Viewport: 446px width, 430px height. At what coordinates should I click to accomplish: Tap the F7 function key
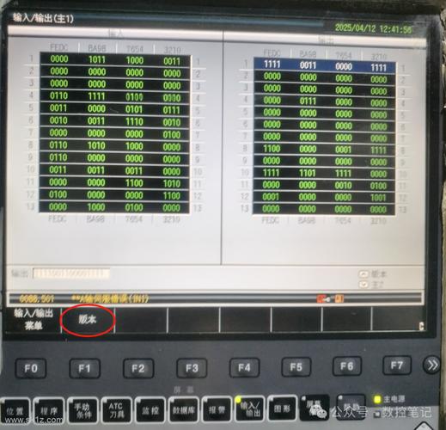(x=397, y=365)
